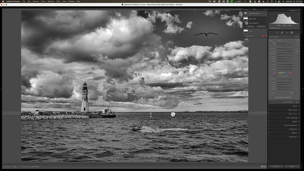Open the Edit menu

pyautogui.click(x=29, y=1)
